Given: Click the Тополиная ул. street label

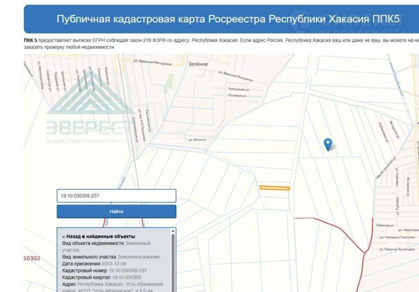Looking at the screenshot, I should tap(238, 89).
